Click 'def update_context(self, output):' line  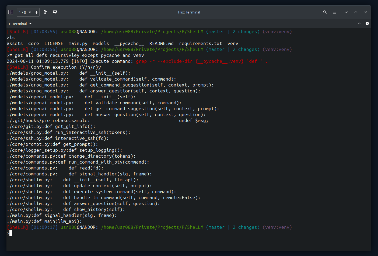[x=108, y=186]
